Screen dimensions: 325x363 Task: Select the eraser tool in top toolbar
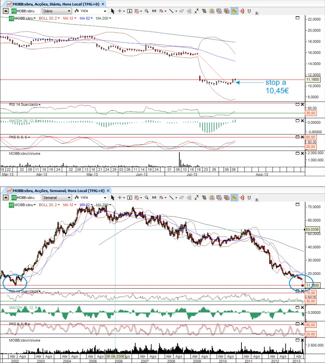(x=182, y=11)
